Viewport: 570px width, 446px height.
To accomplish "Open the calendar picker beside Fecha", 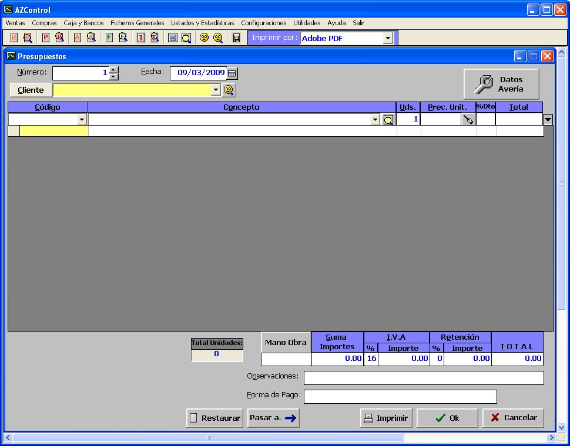I will pyautogui.click(x=232, y=73).
